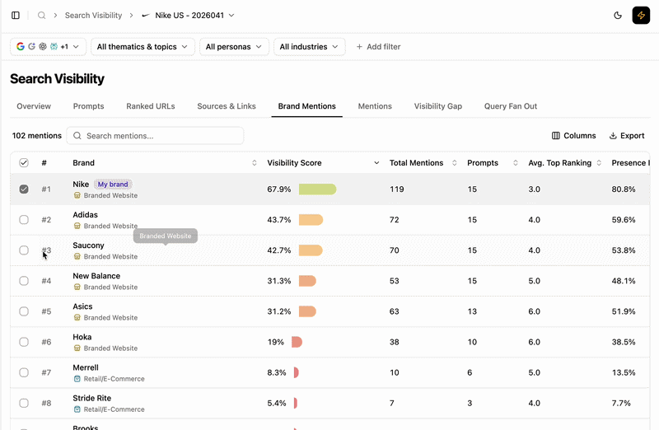Screen dimensions: 659x430
Task: Open the Query Fan Out tab
Action: click(511, 106)
